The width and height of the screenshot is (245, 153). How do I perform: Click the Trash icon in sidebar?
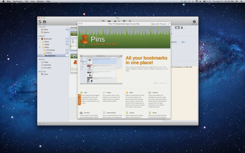pyautogui.click(x=42, y=74)
